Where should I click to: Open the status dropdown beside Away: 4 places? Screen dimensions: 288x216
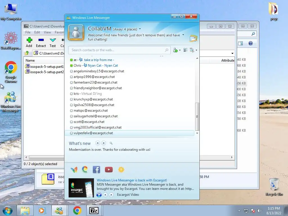click(x=140, y=29)
